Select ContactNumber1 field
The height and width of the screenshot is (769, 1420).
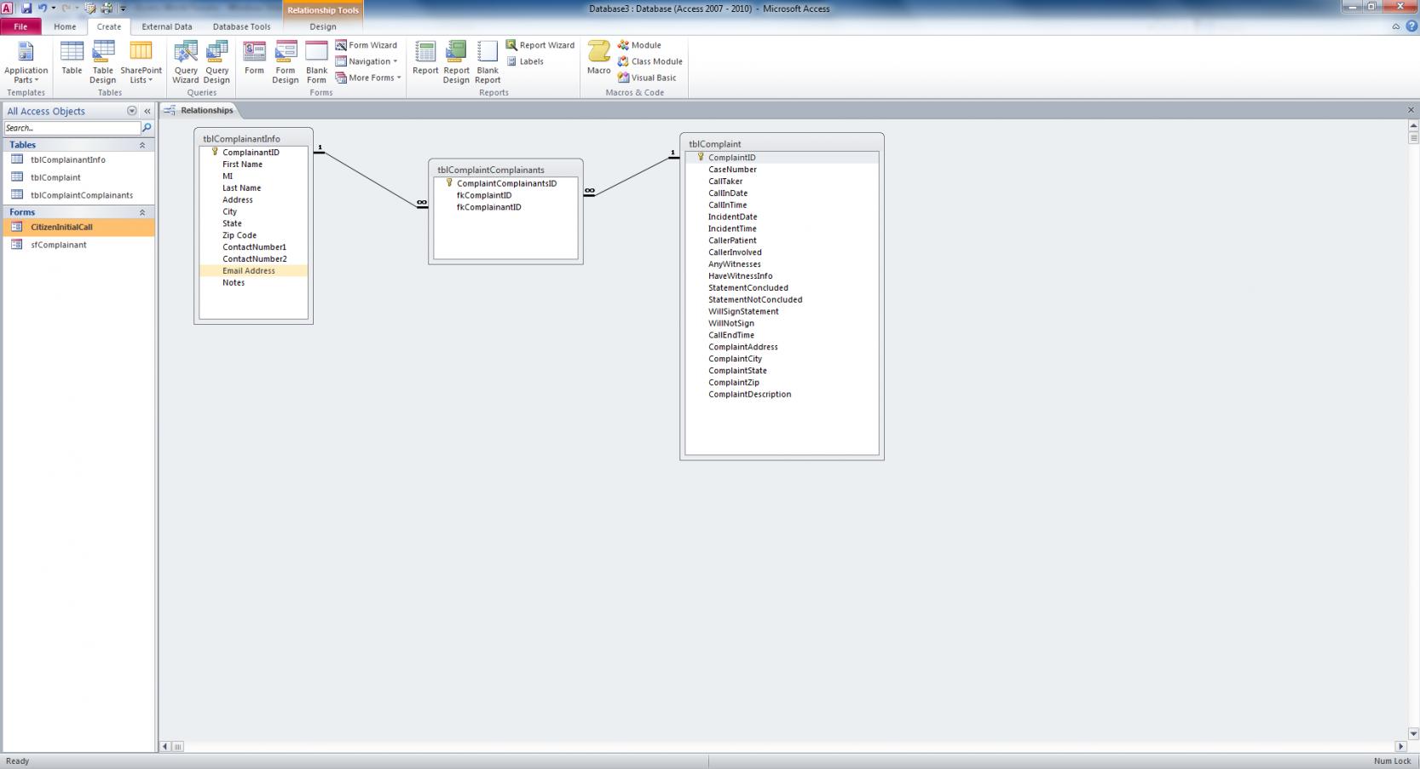(253, 247)
